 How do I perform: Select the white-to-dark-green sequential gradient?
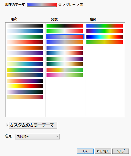25,37
